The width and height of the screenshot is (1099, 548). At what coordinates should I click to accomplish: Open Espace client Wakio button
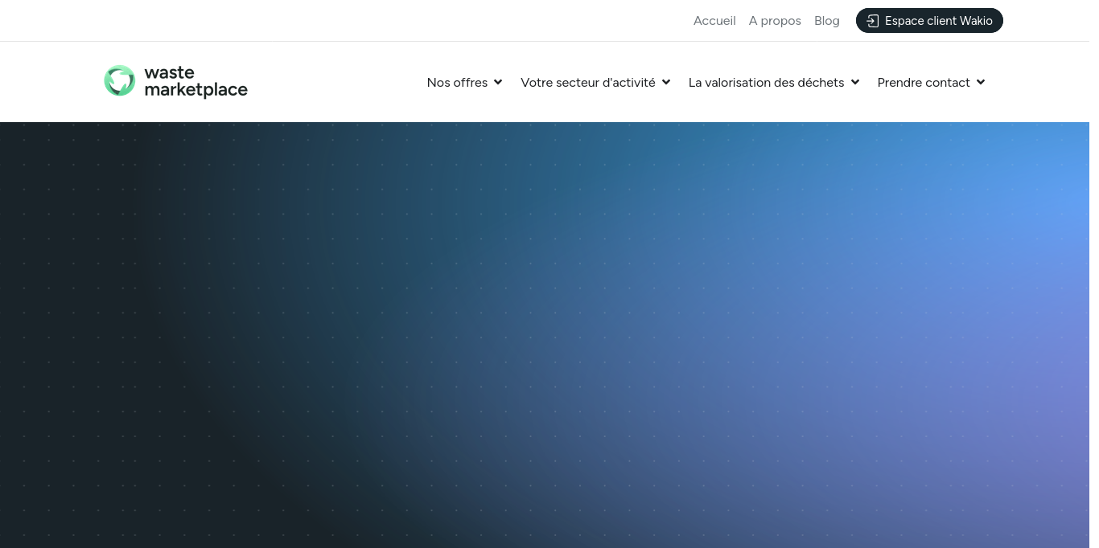coord(929,21)
